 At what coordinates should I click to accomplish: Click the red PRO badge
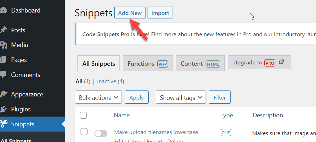[270, 63]
